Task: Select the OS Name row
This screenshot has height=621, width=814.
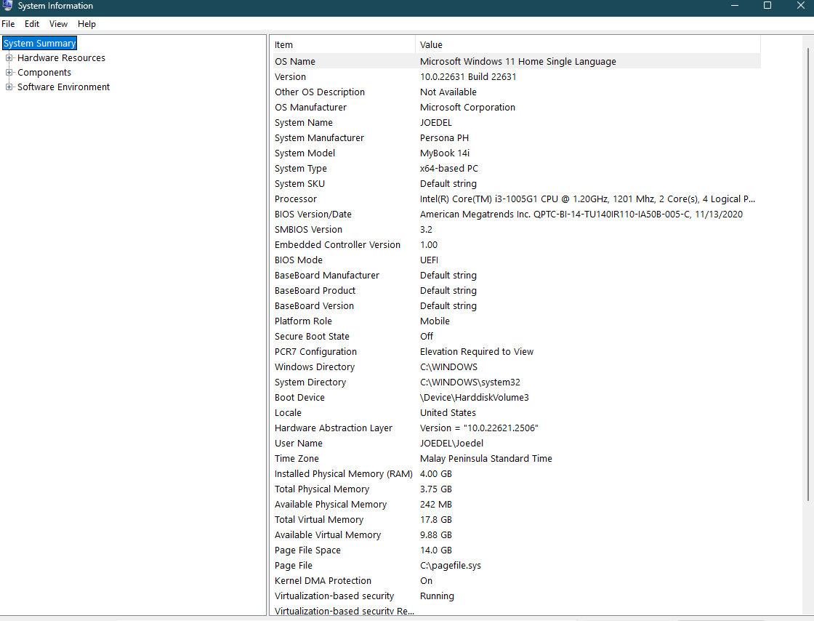Action: pyautogui.click(x=517, y=61)
